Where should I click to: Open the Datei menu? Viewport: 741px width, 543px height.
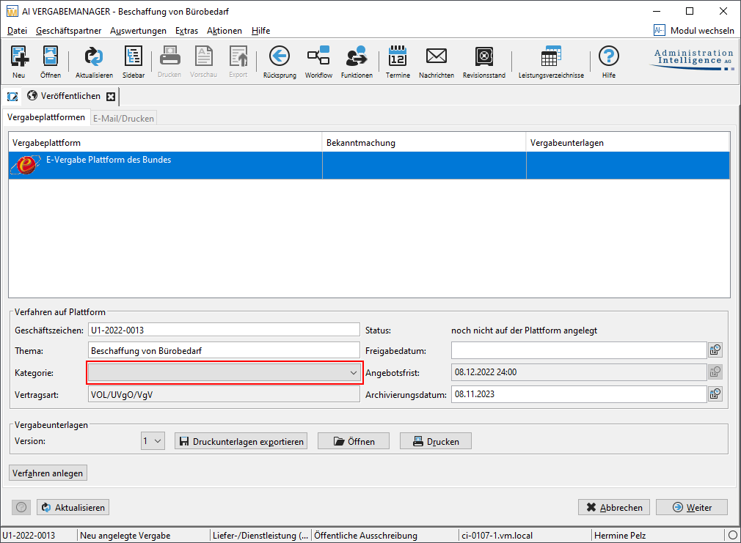[17, 31]
